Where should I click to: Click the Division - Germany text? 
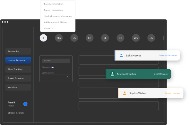click(16, 113)
